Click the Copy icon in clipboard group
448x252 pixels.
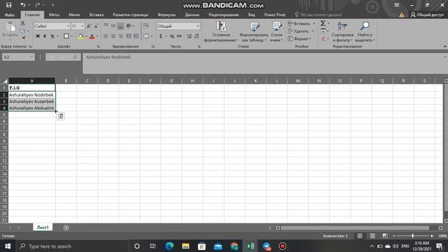pyautogui.click(x=23, y=31)
